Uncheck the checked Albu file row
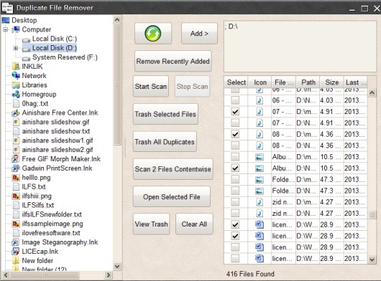The height and width of the screenshot is (281, 381). tap(235, 168)
